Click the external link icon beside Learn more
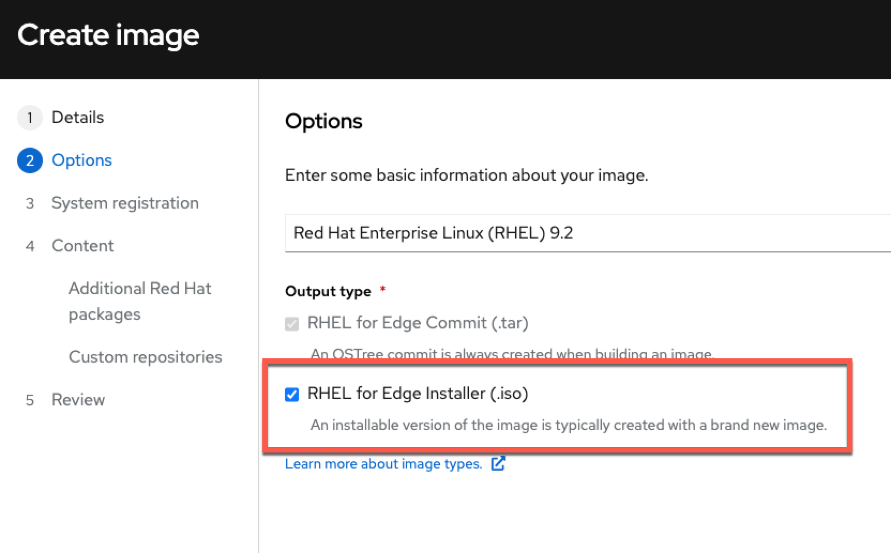The width and height of the screenshot is (891, 553). 498,464
